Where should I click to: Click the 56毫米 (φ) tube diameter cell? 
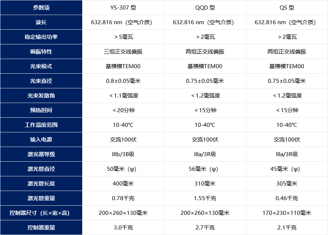click(x=205, y=169)
